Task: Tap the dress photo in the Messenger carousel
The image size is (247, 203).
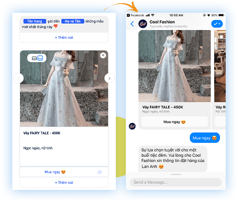Action: tap(174, 66)
